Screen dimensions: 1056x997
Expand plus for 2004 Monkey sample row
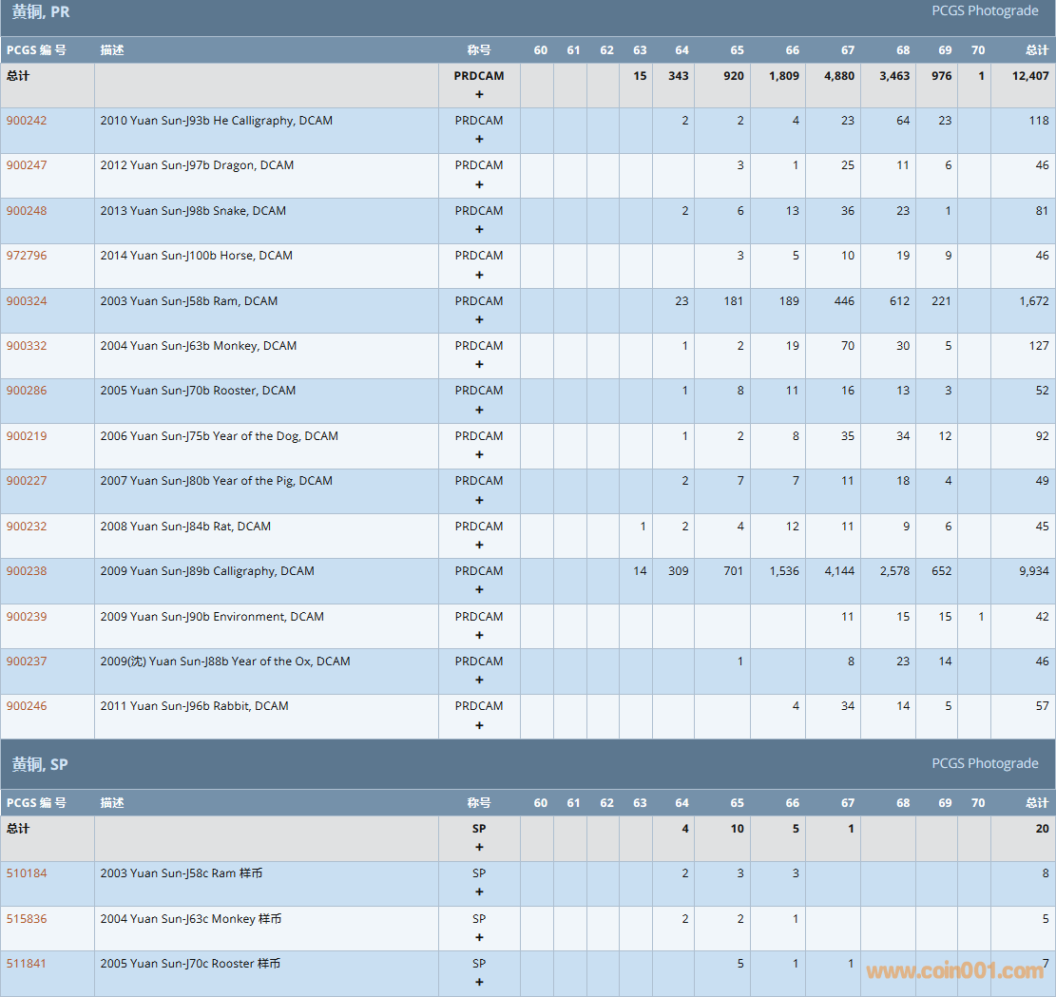(x=479, y=937)
